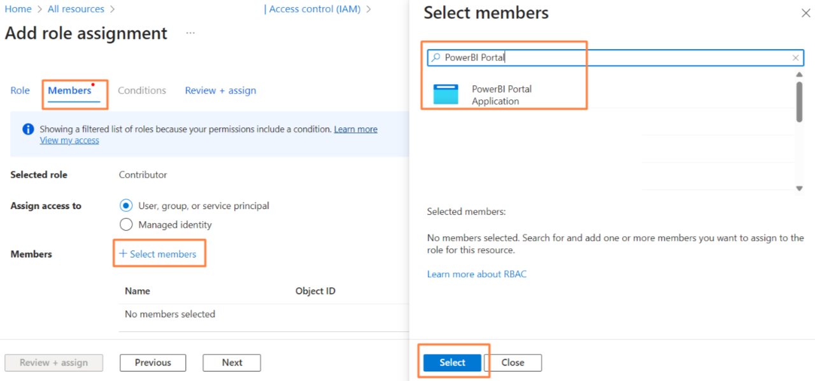
Task: Open the ellipsis more options menu
Action: [190, 33]
